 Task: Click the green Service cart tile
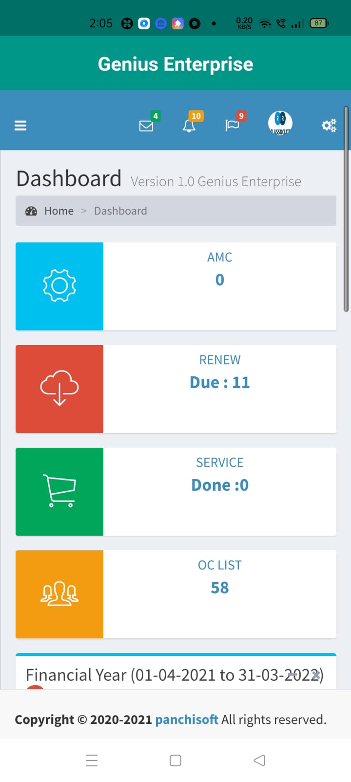click(59, 491)
